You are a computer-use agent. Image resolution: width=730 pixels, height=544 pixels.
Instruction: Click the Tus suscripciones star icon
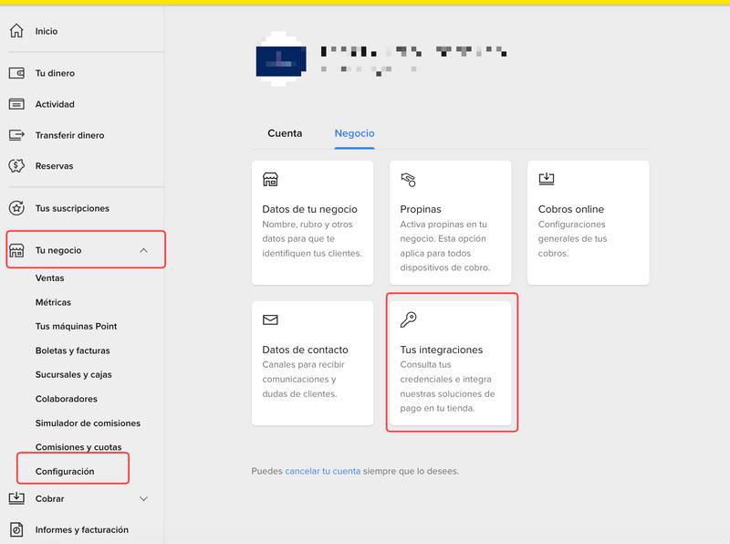click(x=16, y=208)
